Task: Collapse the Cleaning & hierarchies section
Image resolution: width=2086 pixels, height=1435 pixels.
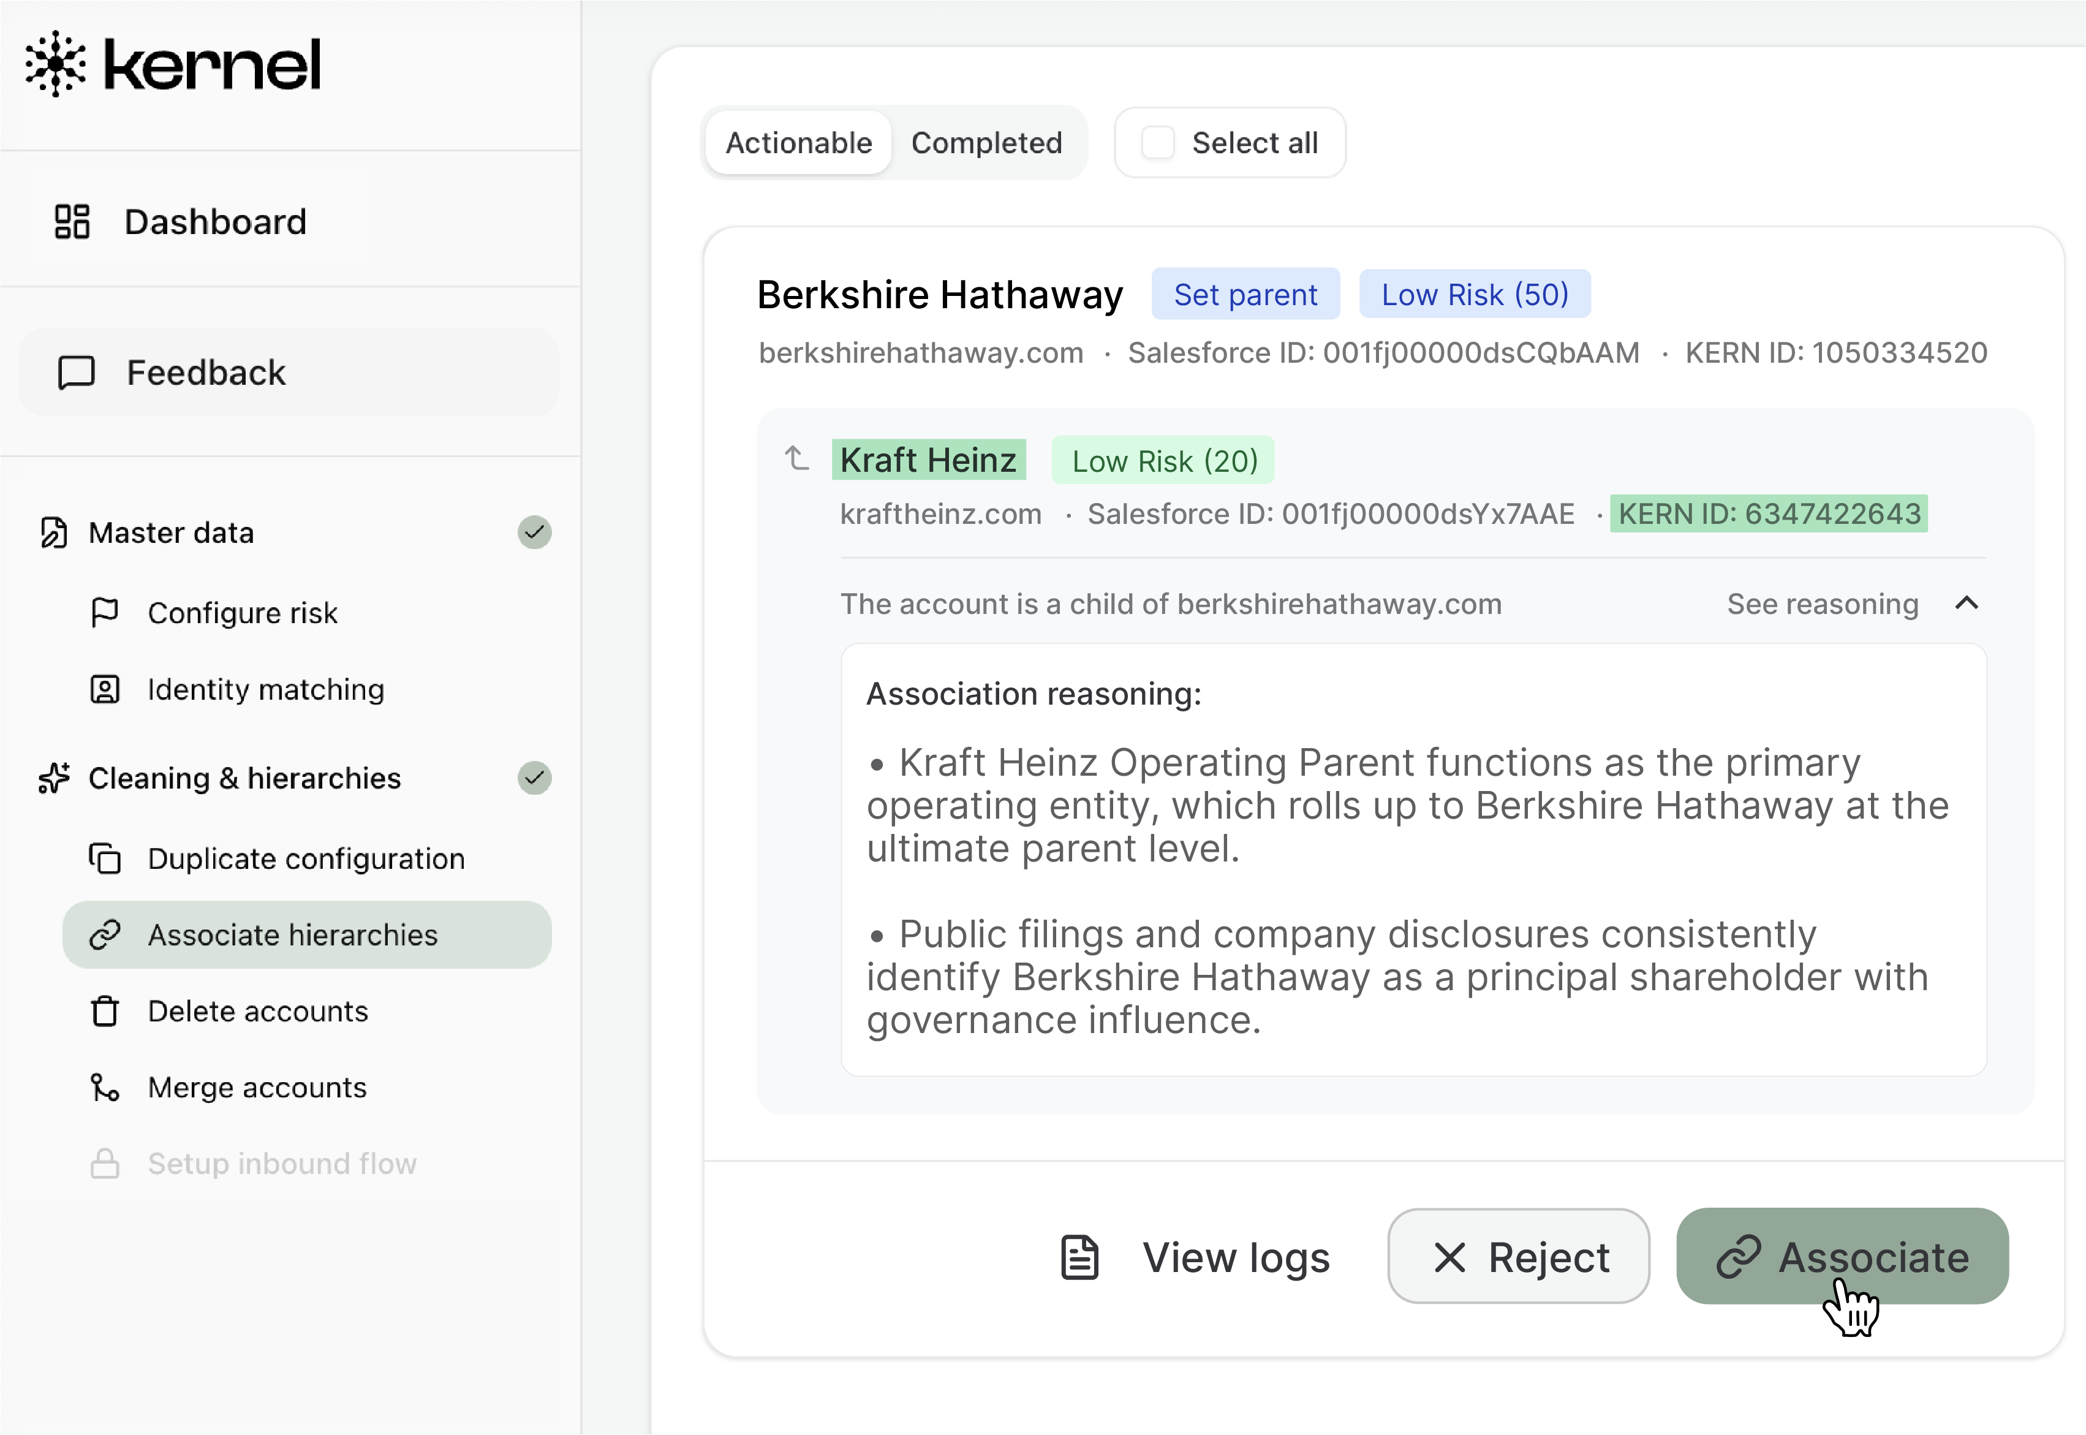Action: [x=244, y=778]
